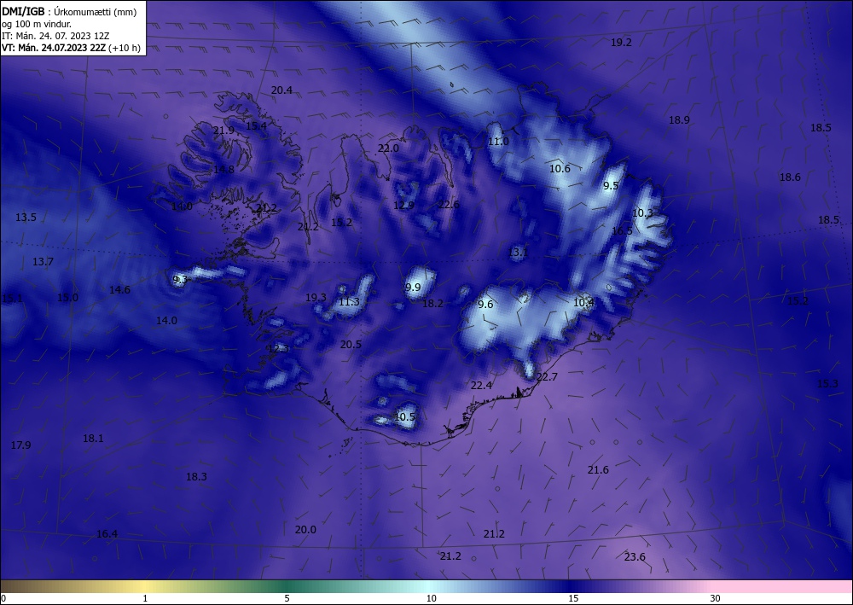The width and height of the screenshot is (853, 605).
Task: Click the 10.3 value in the Eastfjords
Action: coord(642,213)
